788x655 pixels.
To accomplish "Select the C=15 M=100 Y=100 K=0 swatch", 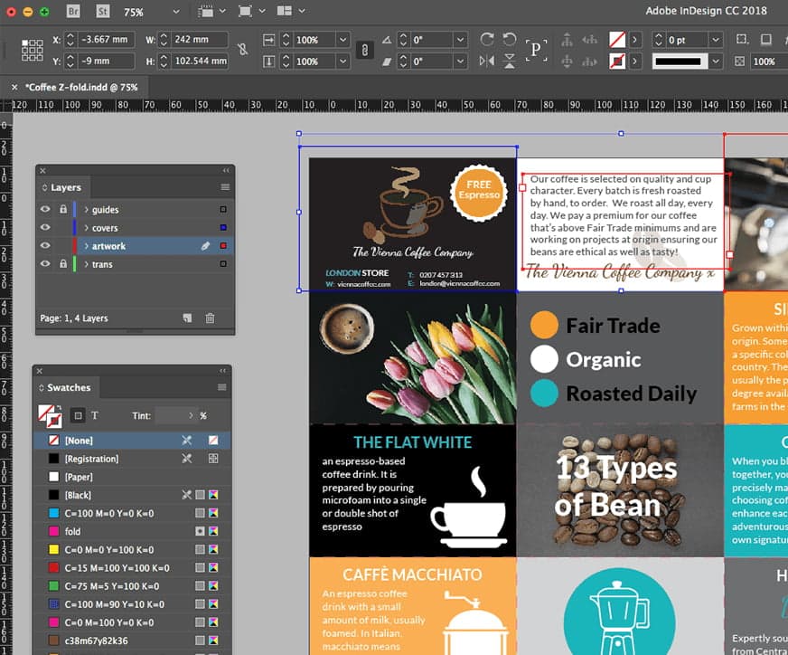I will pos(132,567).
